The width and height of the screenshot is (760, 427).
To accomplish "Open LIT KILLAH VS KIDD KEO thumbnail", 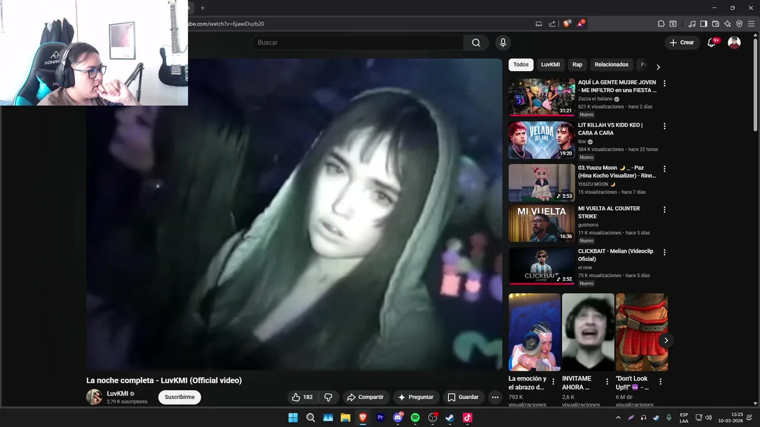I will tap(542, 140).
